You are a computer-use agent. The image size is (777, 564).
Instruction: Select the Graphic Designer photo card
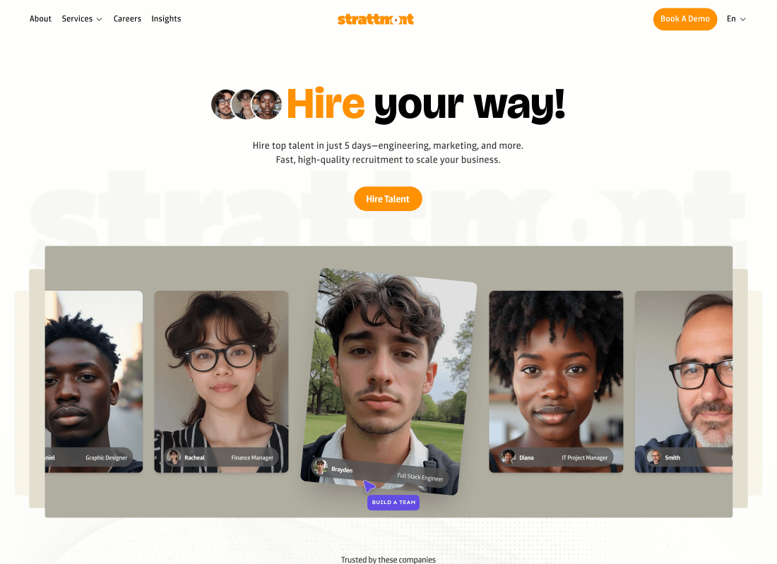point(94,381)
